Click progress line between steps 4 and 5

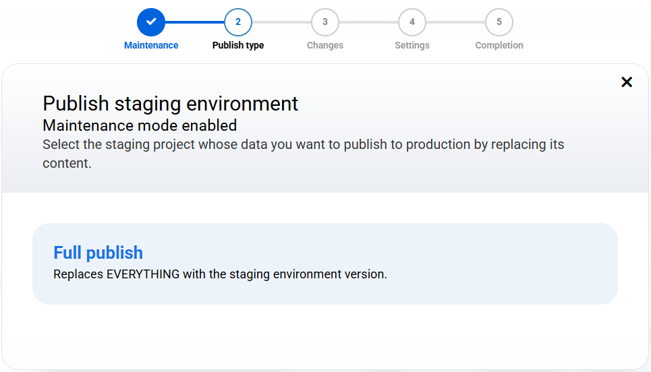(x=455, y=22)
